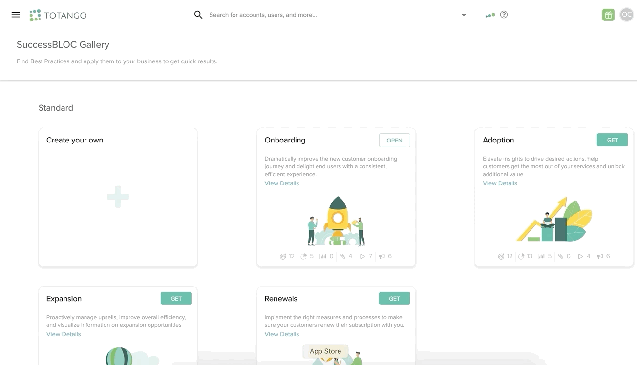View Details of Onboarding
637x365 pixels.
281,183
